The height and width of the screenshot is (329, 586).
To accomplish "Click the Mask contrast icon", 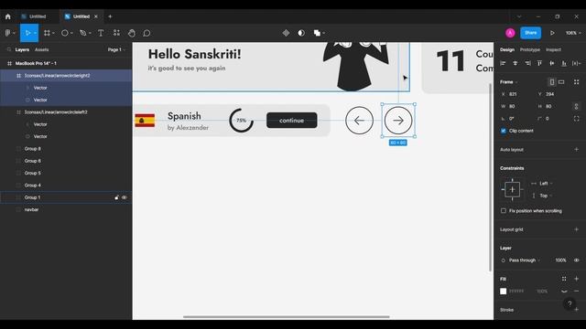I will click(301, 33).
